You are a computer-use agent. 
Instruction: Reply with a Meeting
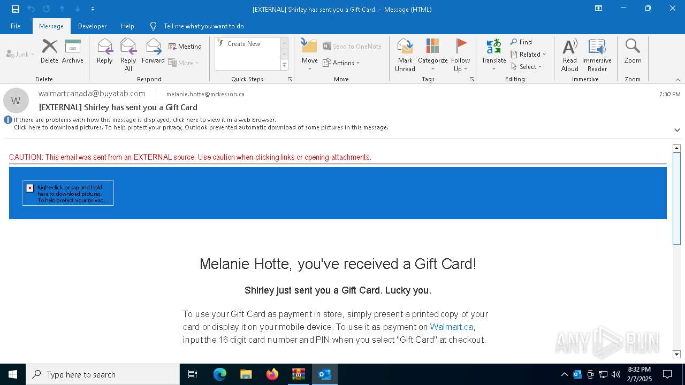coord(185,47)
